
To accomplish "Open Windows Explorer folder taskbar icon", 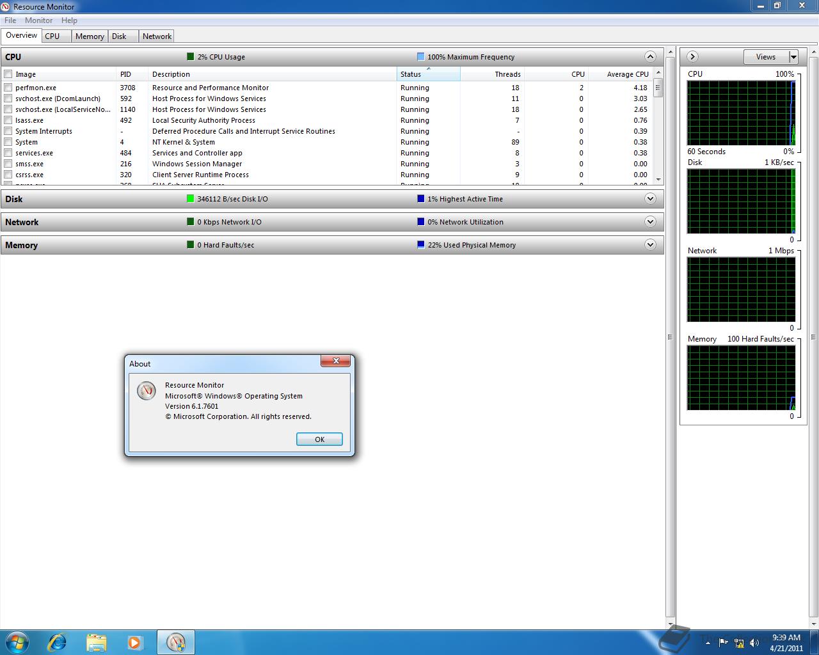I will coord(96,642).
